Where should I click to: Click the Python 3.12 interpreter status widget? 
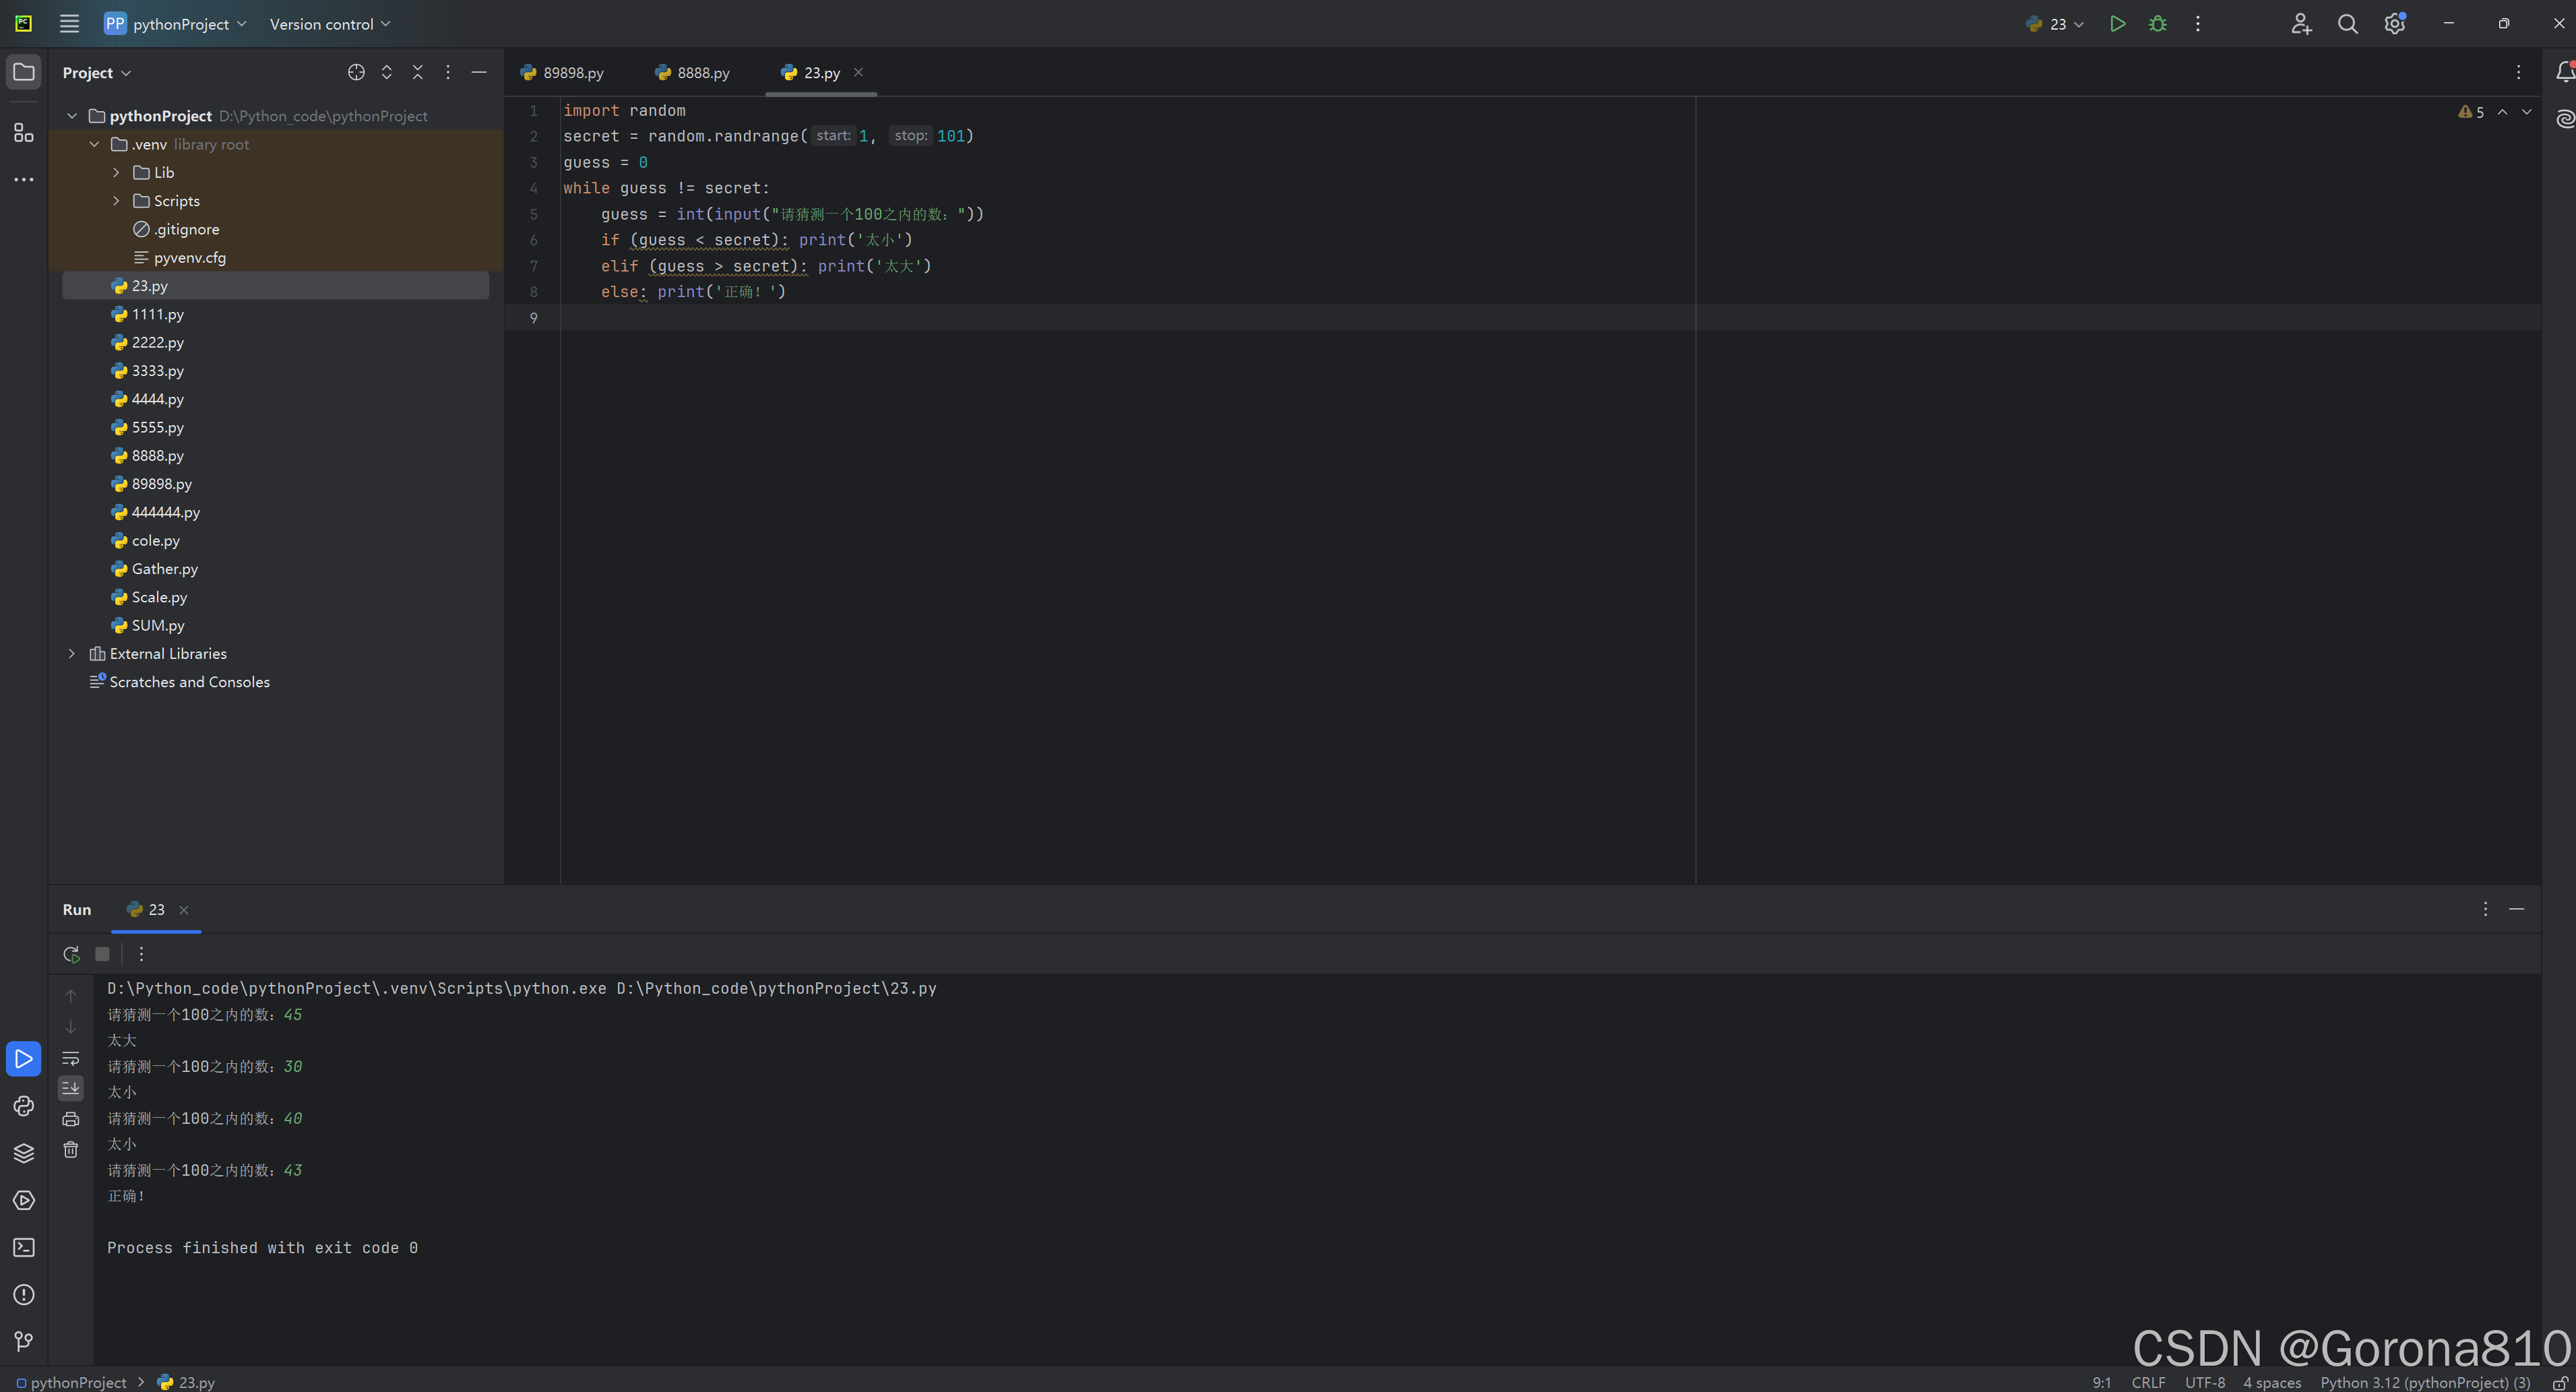2425,1382
